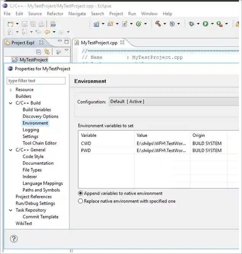Select Build Variables in properties tree
242x254 pixels.
[x=37, y=110]
